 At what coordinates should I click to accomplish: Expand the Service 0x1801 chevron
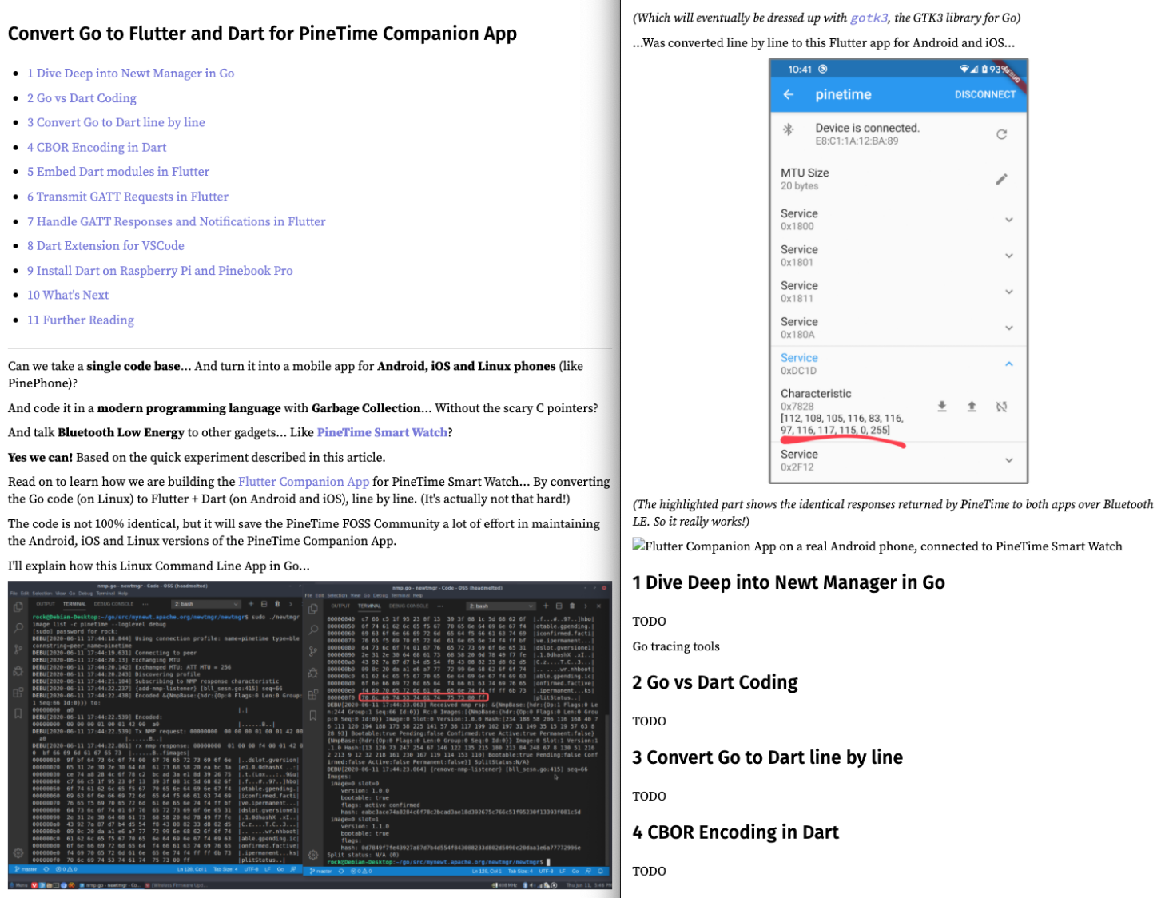(x=1009, y=256)
